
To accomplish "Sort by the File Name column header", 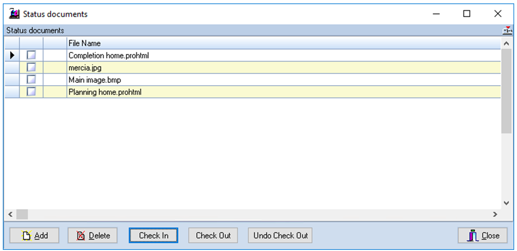I will point(284,43).
